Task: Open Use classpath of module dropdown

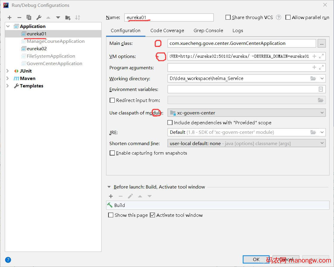Action: pyautogui.click(x=246, y=113)
